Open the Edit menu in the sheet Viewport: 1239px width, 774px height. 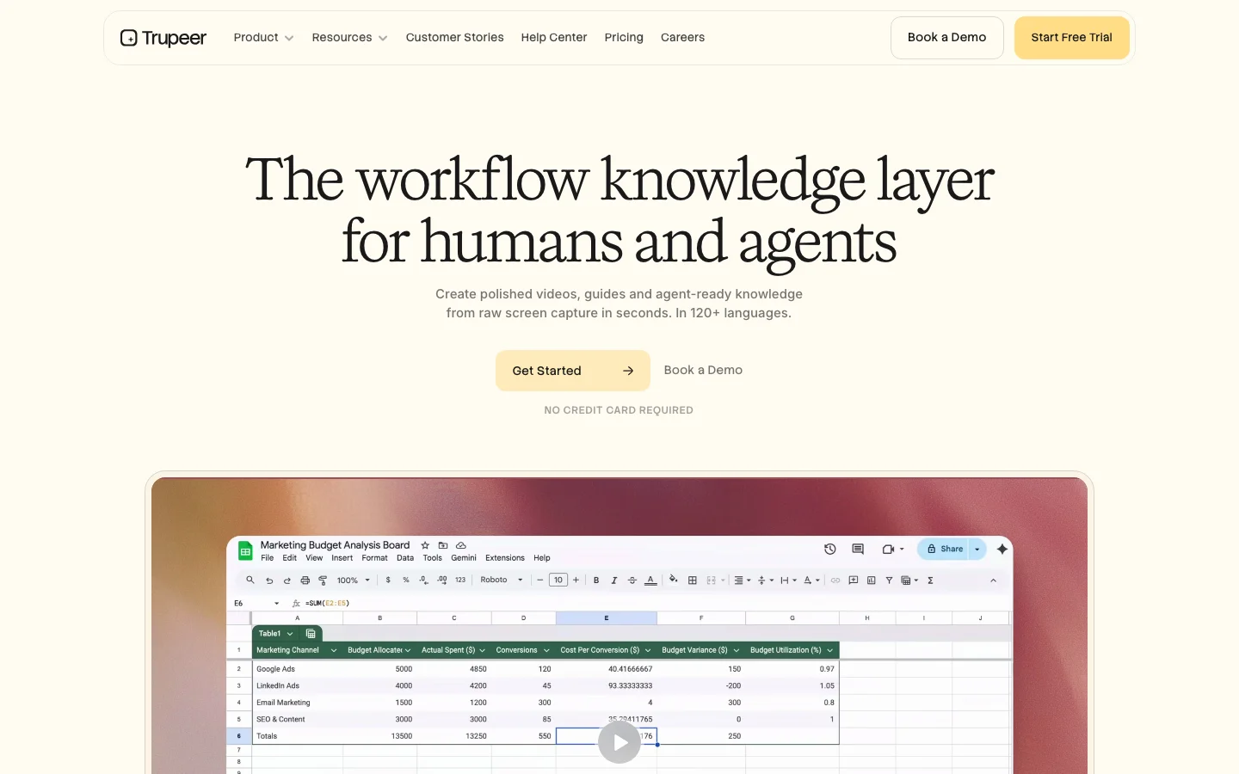click(x=290, y=558)
